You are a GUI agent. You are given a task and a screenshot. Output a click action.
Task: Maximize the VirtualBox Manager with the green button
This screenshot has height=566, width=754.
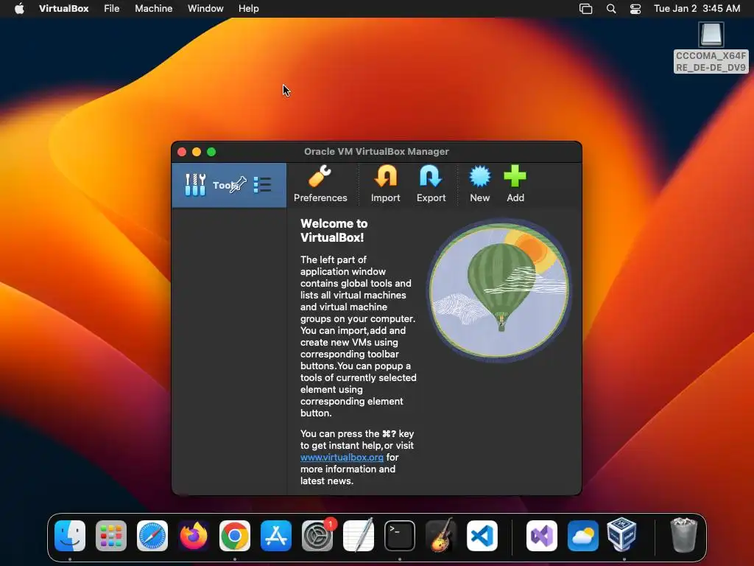point(211,152)
